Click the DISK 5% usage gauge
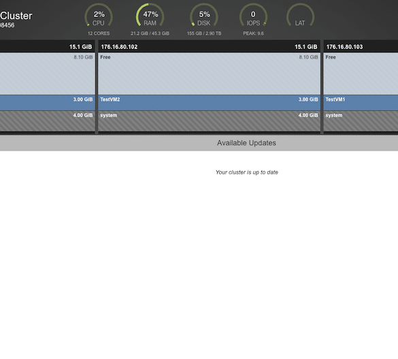 pyautogui.click(x=204, y=15)
